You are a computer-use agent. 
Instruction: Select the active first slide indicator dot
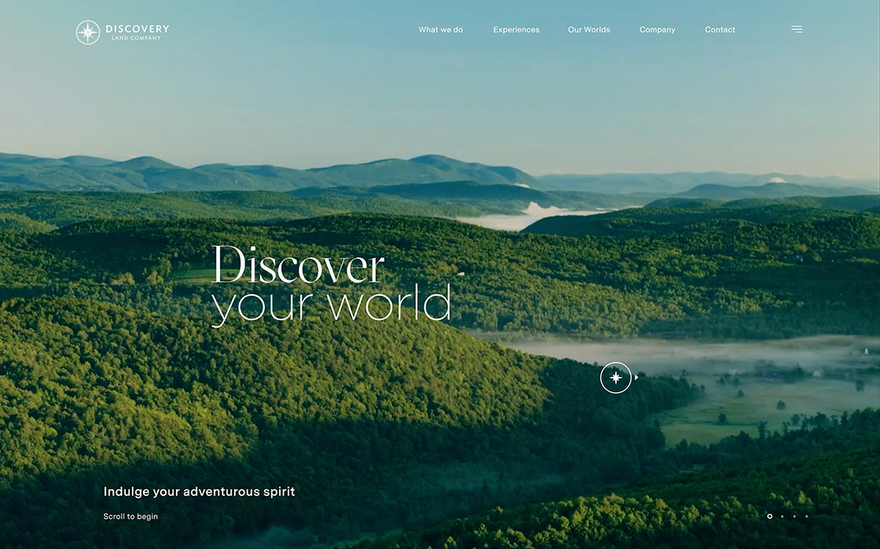point(770,516)
